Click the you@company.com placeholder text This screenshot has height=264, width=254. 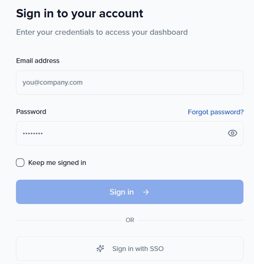[x=52, y=82]
